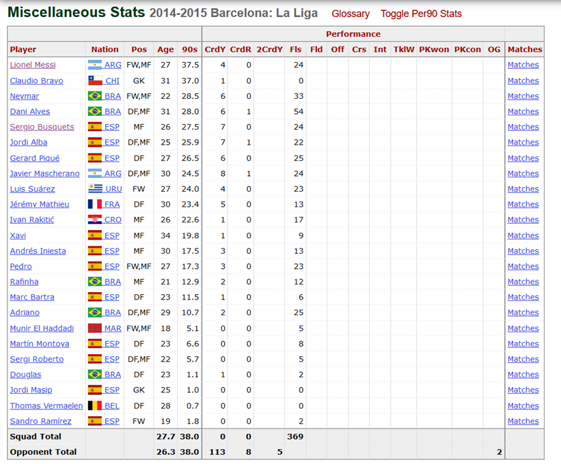Open Jérémy Mathieu player link
Screen dimensions: 561x464
40,204
